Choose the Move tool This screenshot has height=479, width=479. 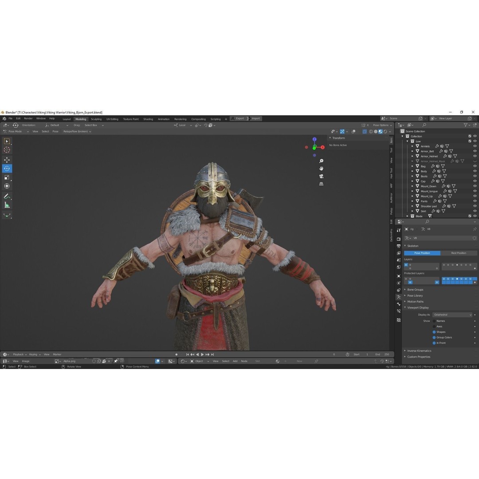tap(7, 160)
